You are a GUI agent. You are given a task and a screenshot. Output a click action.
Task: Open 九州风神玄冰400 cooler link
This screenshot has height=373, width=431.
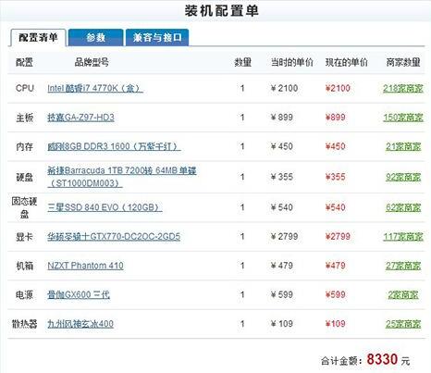tap(80, 324)
